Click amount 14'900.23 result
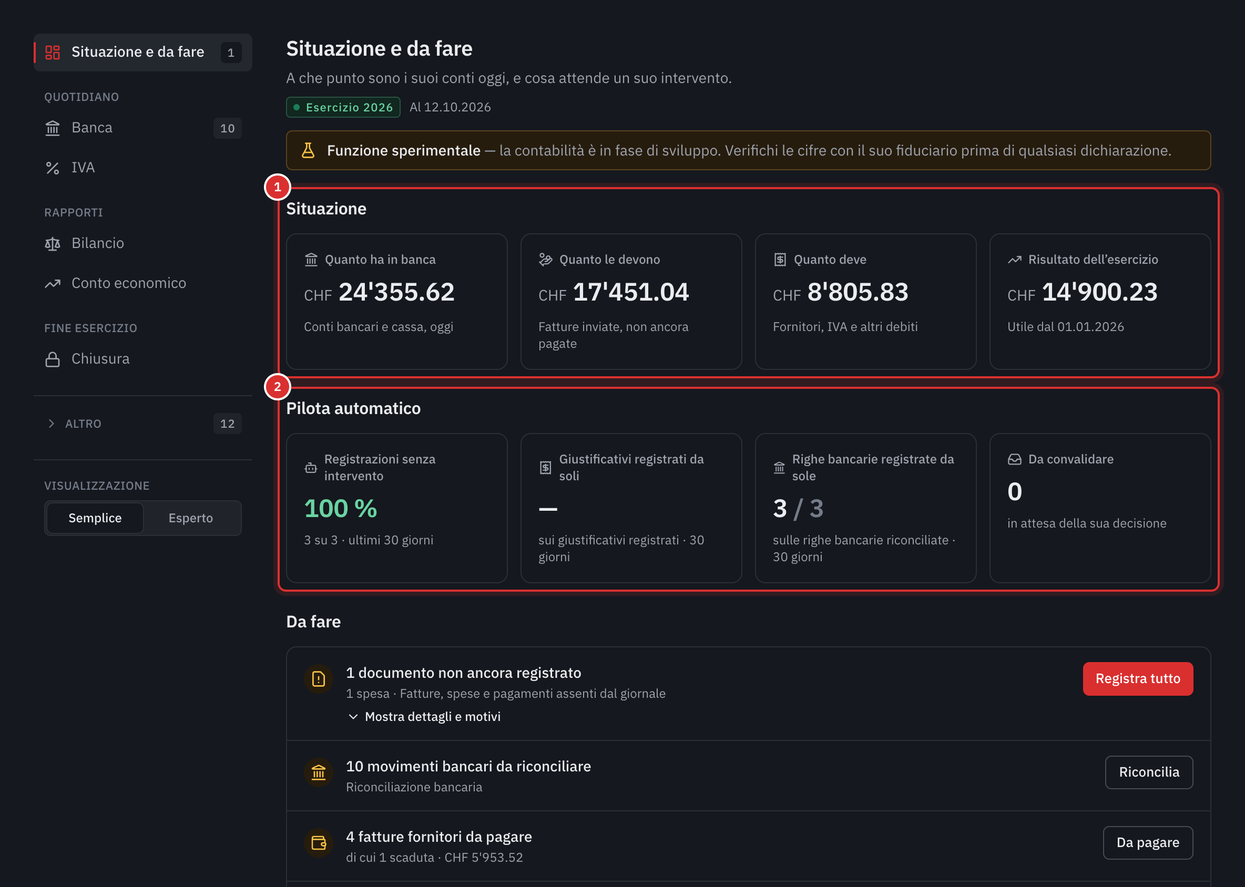This screenshot has width=1245, height=887. coord(1099,292)
